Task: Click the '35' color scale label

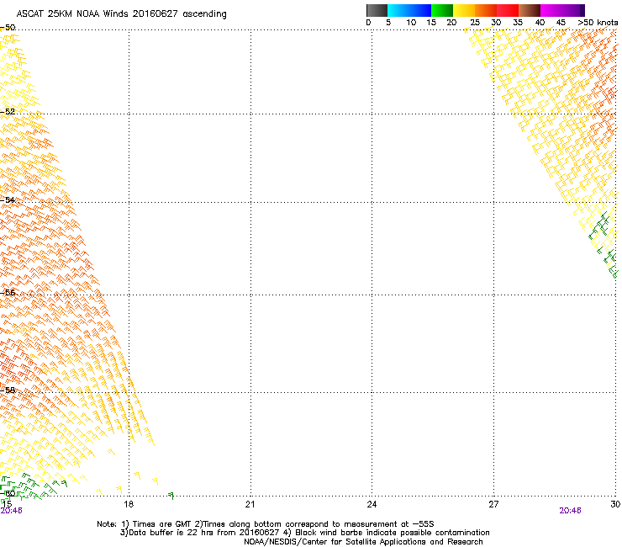Action: [518, 23]
